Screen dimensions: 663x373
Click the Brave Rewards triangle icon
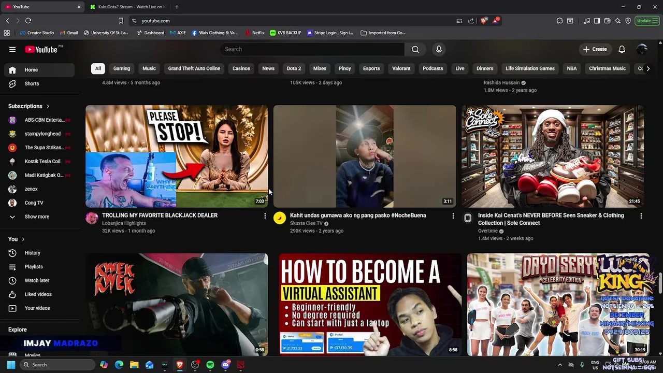[496, 21]
